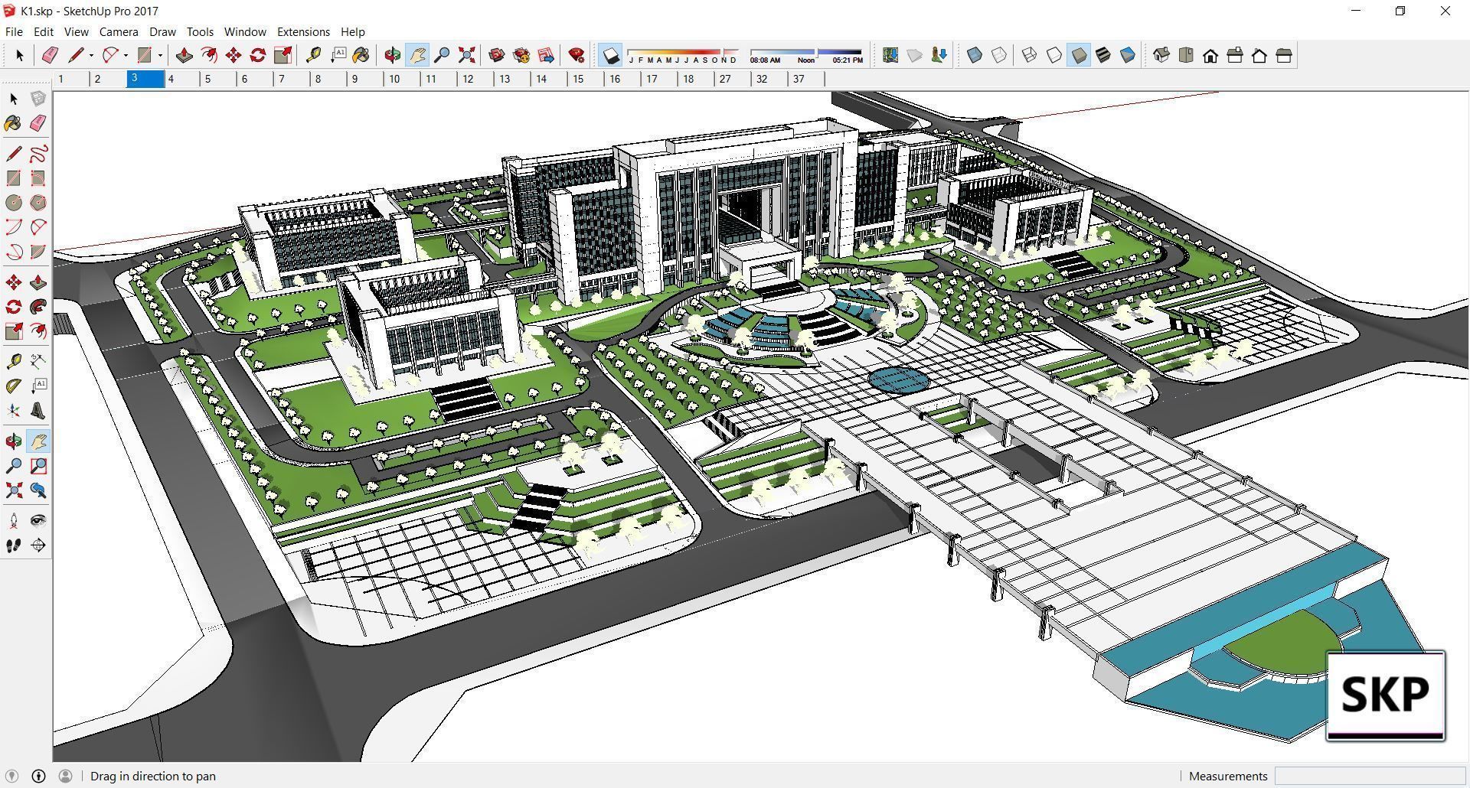Enable Shaded With Textures style

pyautogui.click(x=1103, y=55)
